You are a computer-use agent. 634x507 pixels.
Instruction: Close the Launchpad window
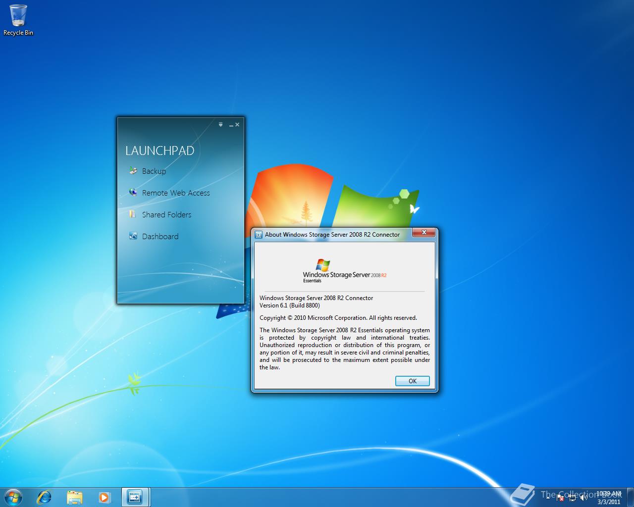(x=237, y=125)
